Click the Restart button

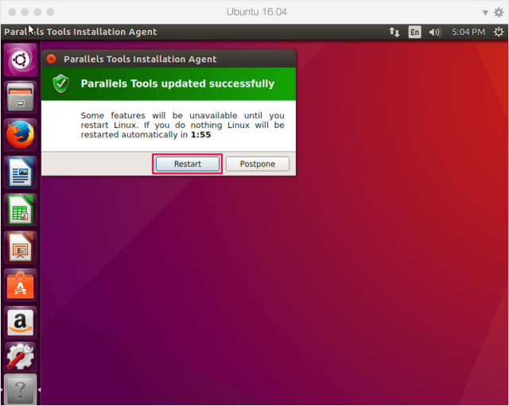coord(188,164)
